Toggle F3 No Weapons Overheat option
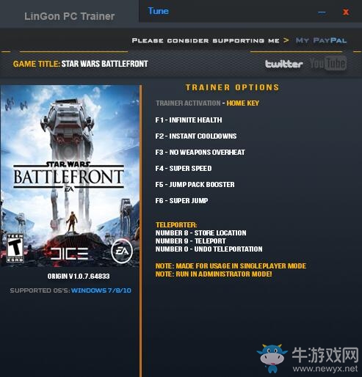The image size is (362, 377). click(x=200, y=153)
